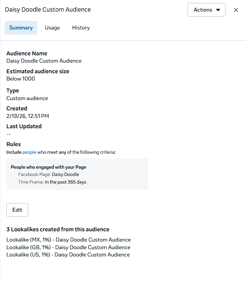Switch to the Usage tab
Screen dimensions: 247x281
[52, 28]
